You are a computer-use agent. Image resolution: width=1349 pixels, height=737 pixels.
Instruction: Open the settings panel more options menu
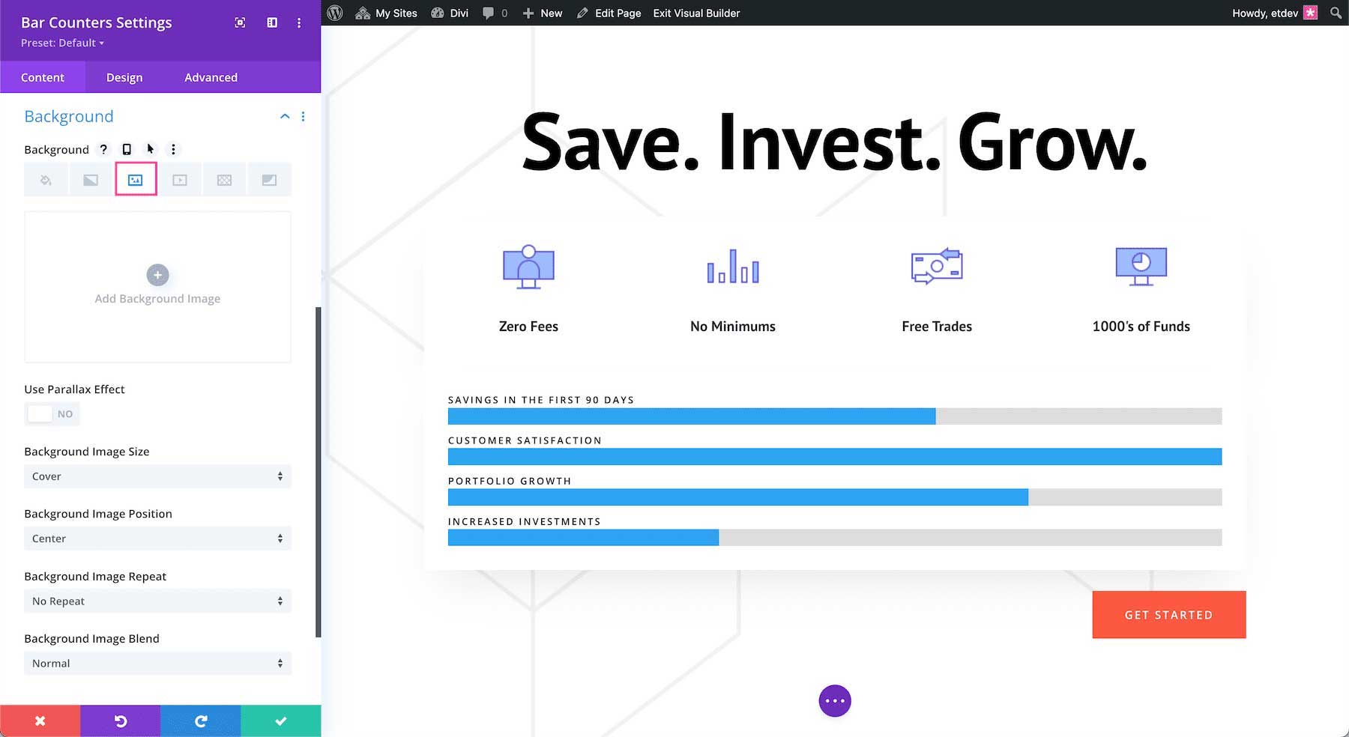coord(299,22)
